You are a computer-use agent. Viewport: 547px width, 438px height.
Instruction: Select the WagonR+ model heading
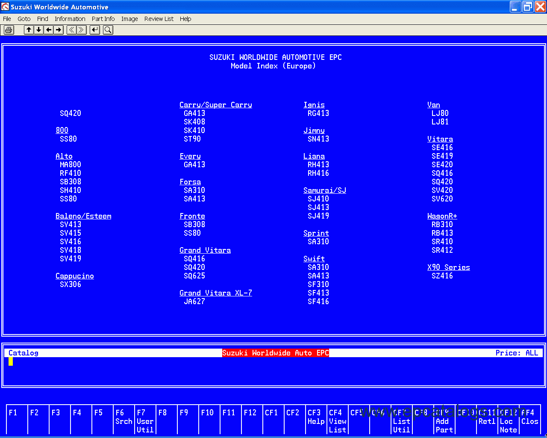coord(442,216)
